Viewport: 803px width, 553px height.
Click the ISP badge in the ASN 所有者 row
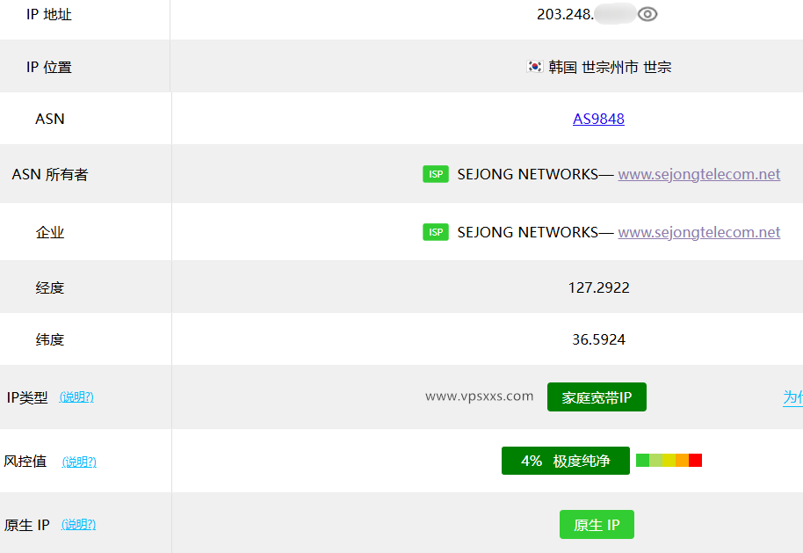click(436, 174)
